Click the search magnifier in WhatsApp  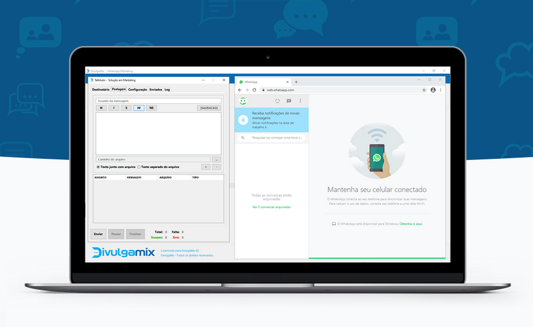[243, 138]
